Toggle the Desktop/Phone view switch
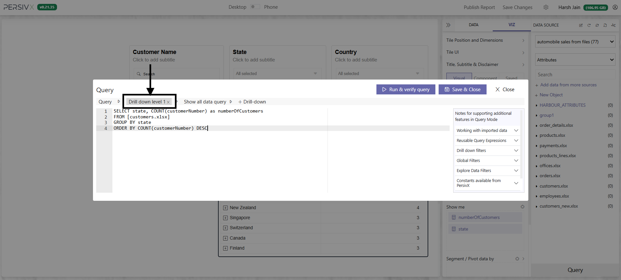Viewport: 621px width, 280px height. coord(255,7)
